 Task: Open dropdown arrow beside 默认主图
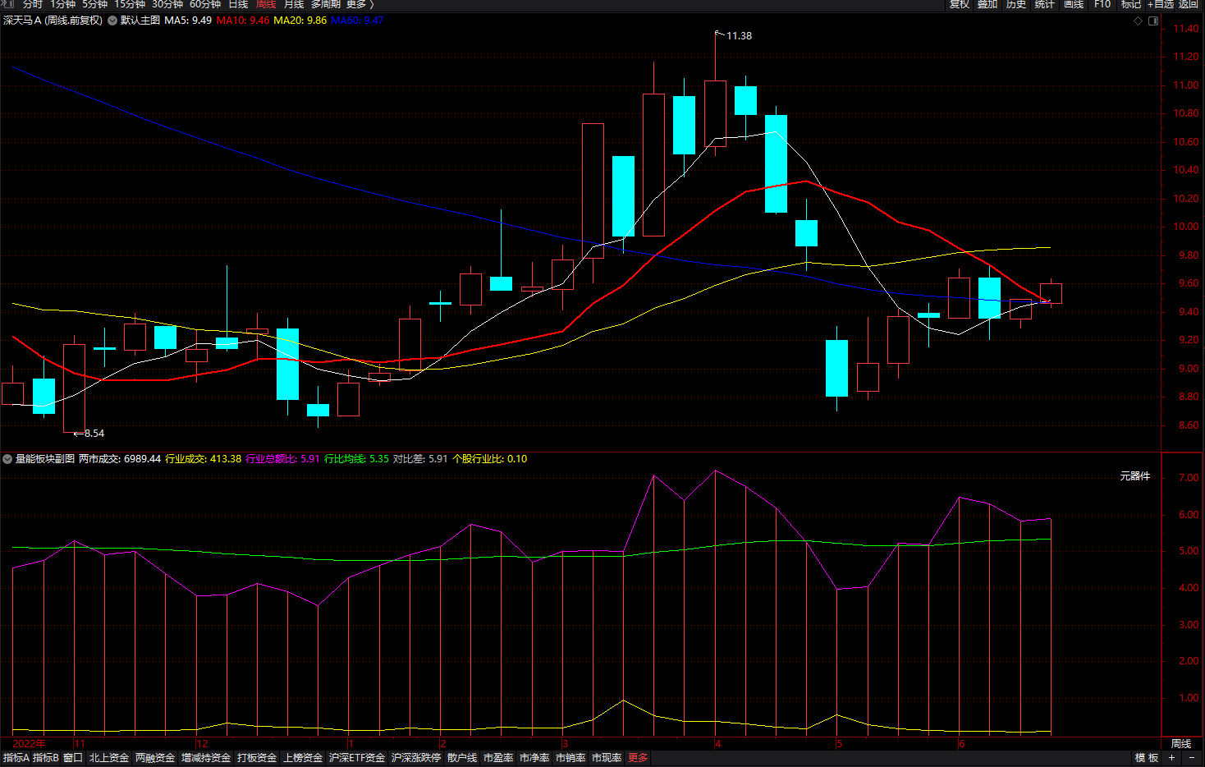tap(112, 21)
